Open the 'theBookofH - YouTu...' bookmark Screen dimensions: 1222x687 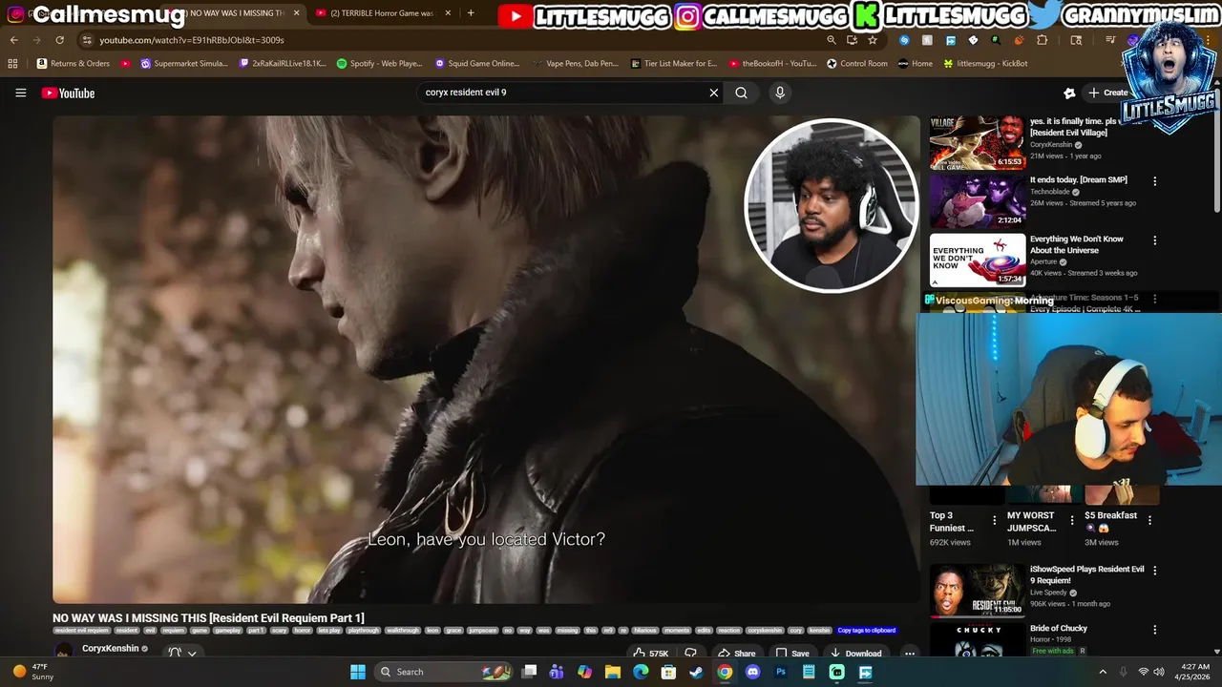[x=772, y=64]
